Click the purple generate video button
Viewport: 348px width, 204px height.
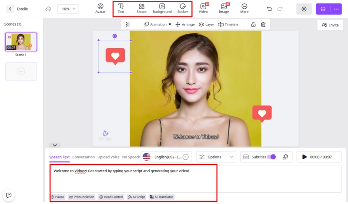click(323, 9)
